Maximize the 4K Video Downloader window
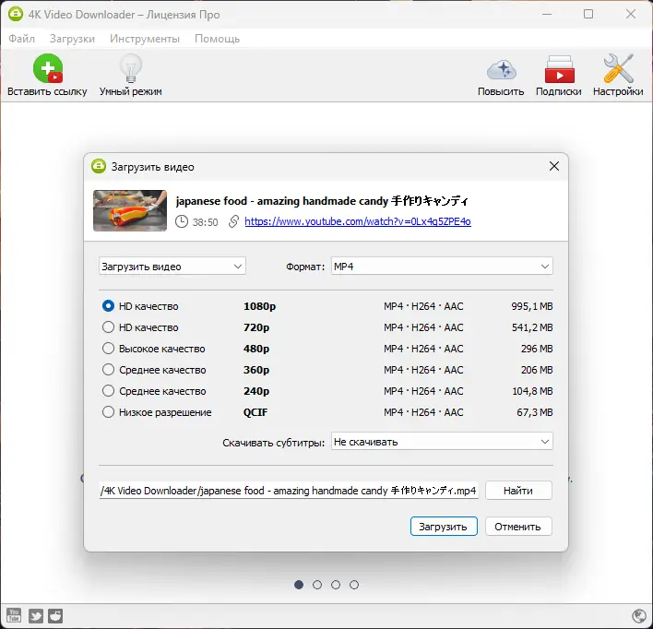Screen dimensions: 653x629 coord(588,14)
